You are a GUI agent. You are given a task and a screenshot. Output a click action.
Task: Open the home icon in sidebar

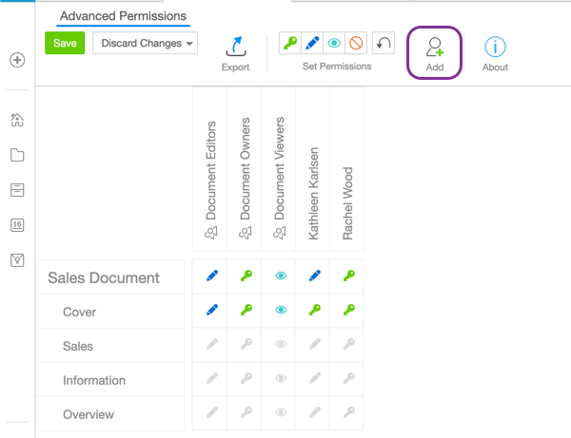(17, 120)
